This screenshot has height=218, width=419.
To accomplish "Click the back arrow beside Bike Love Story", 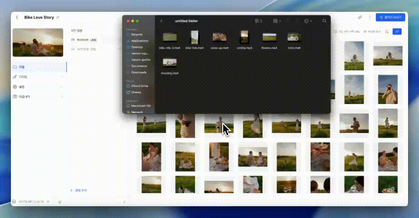I will 17,17.
